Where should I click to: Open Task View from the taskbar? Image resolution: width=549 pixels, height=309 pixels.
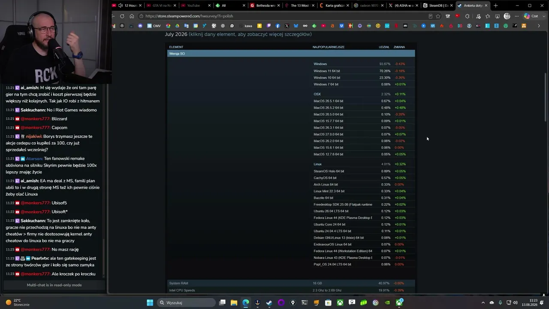(x=222, y=303)
